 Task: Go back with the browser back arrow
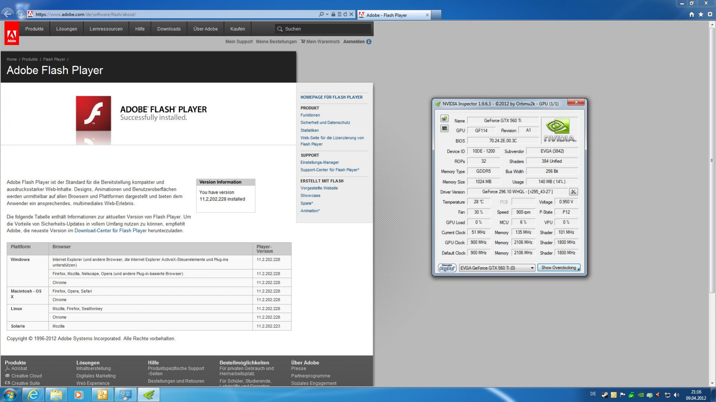[7, 14]
